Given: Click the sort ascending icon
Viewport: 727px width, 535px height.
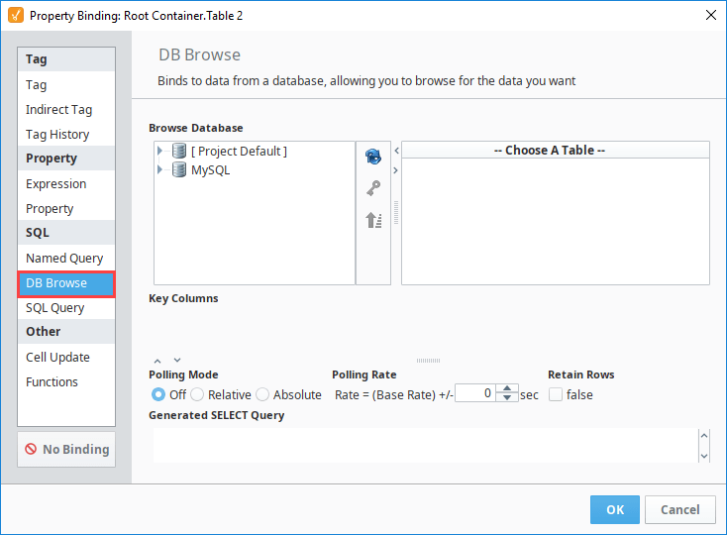Looking at the screenshot, I should tap(373, 220).
